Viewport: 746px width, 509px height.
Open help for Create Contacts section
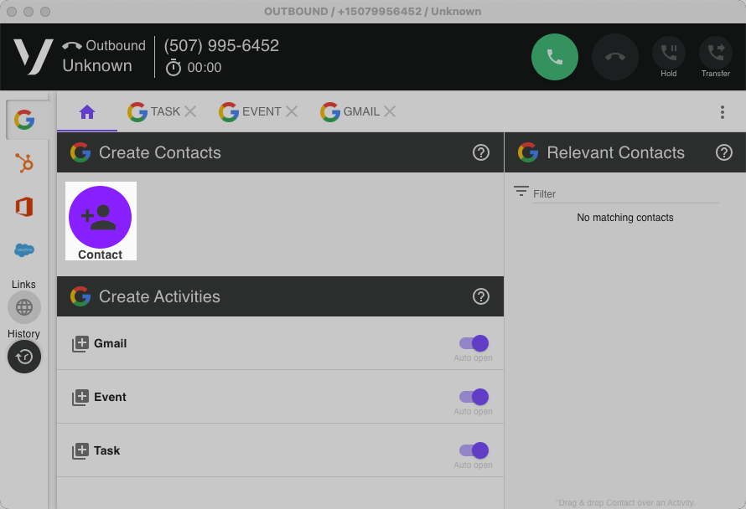[481, 152]
